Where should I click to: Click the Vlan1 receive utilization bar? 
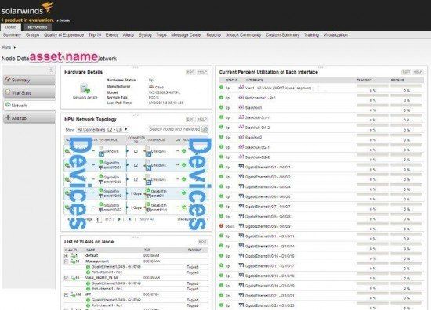[x=407, y=86]
